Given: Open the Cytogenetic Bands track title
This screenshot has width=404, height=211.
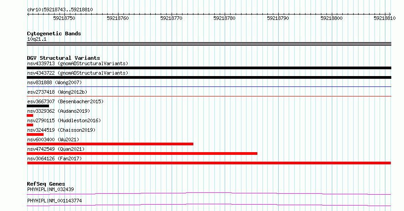Looking at the screenshot, I should (54, 34).
